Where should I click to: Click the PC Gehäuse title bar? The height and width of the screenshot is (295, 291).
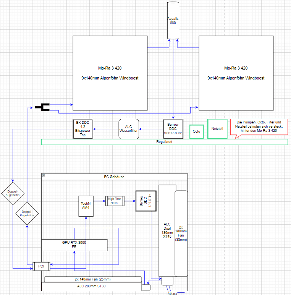(114, 177)
